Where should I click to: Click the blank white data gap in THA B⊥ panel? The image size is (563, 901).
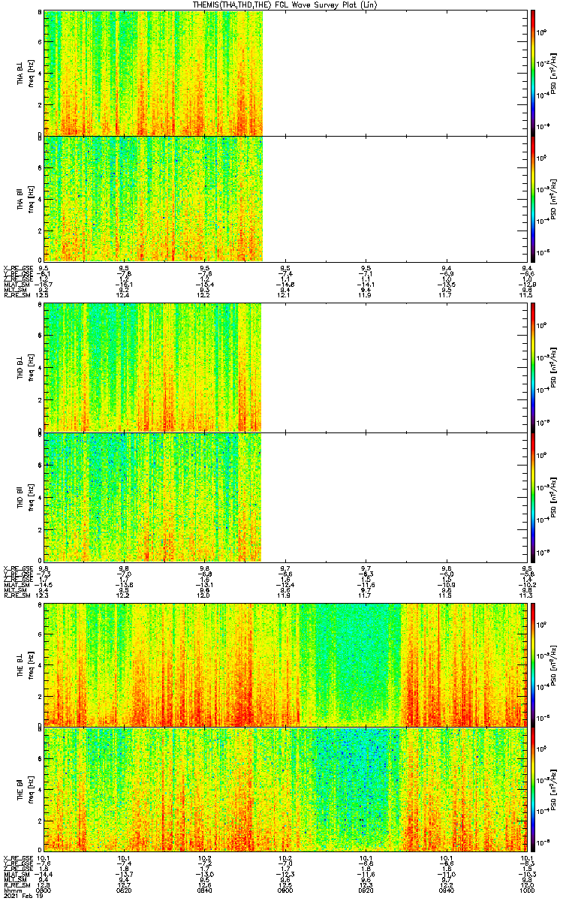(x=395, y=72)
